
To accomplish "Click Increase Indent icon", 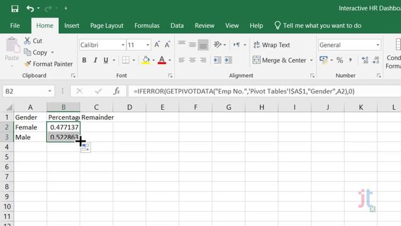I will [x=228, y=60].
